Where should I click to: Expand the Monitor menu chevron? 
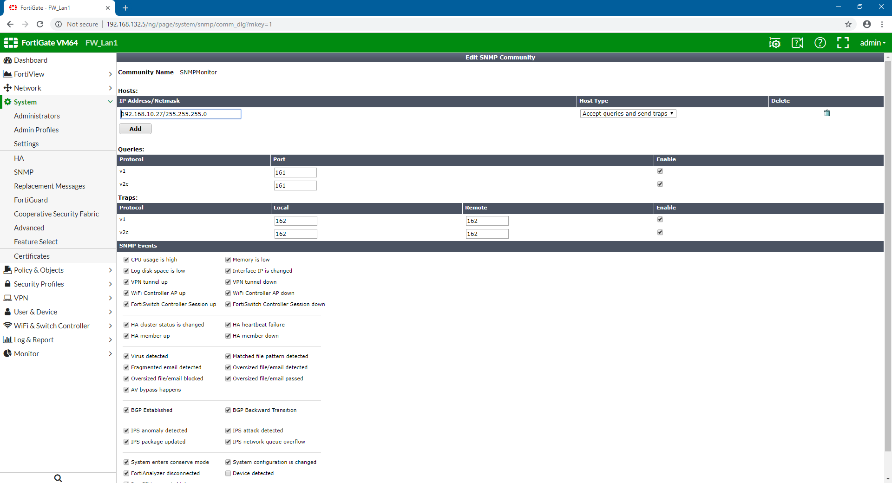point(110,353)
